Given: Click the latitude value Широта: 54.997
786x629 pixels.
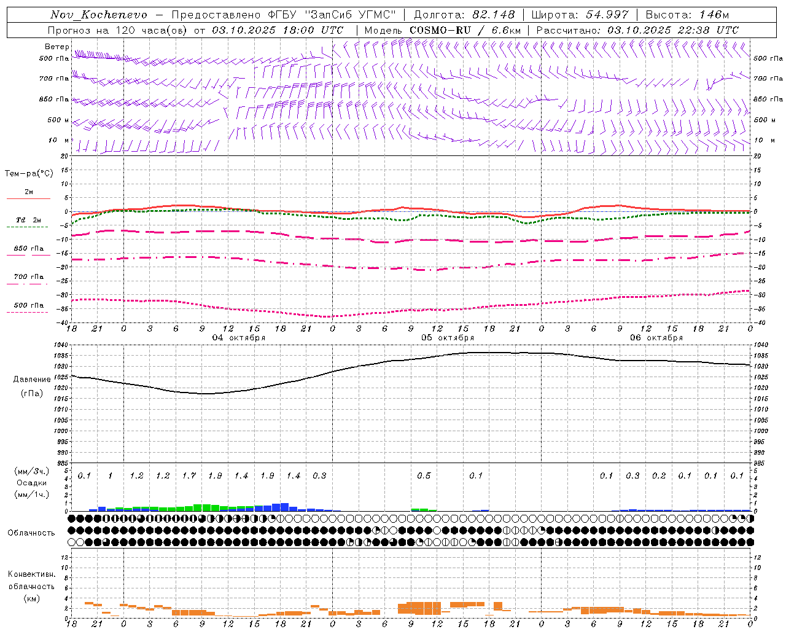Looking at the screenshot, I should (x=580, y=15).
